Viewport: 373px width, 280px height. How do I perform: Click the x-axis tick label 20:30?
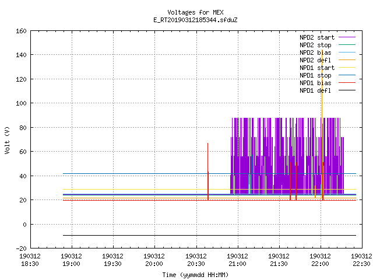196,264
